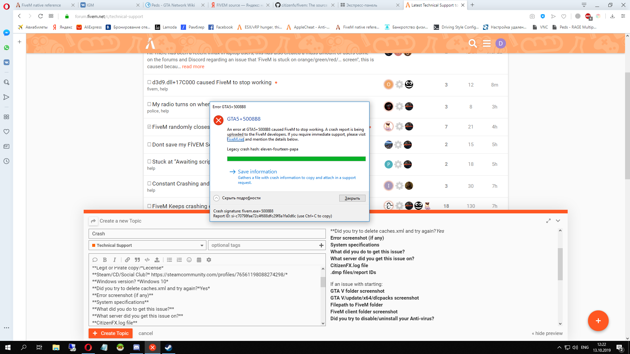
Task: Insert date/time with the calendar icon
Action: (199, 260)
